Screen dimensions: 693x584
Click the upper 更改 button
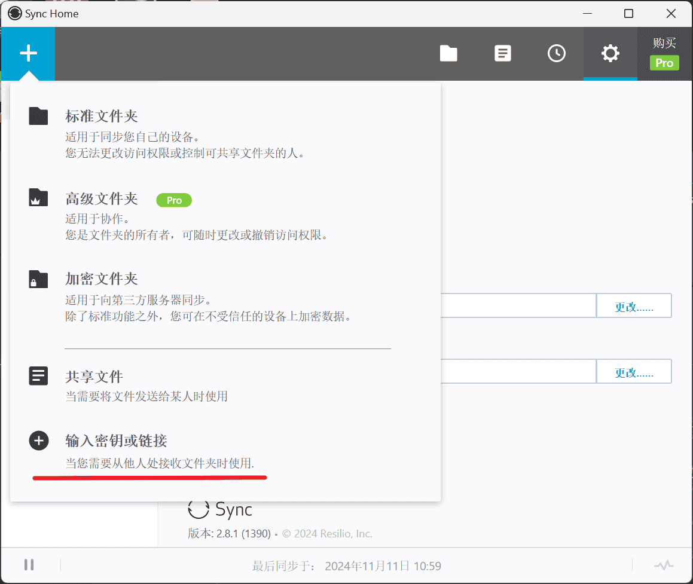[x=634, y=305]
